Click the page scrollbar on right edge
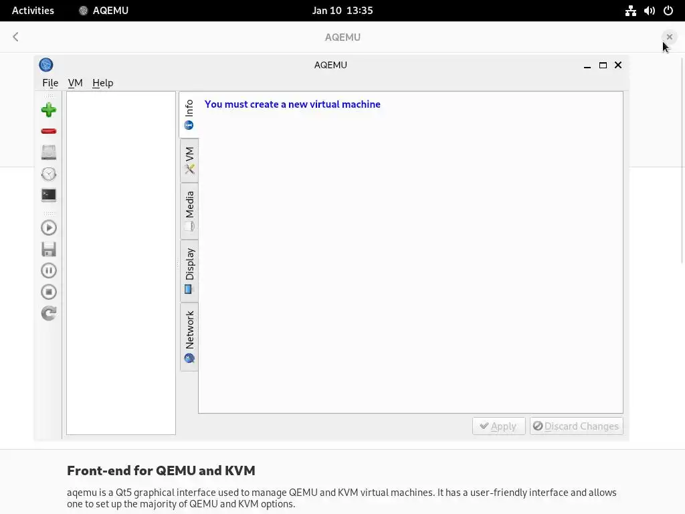This screenshot has height=514, width=685. (682, 159)
